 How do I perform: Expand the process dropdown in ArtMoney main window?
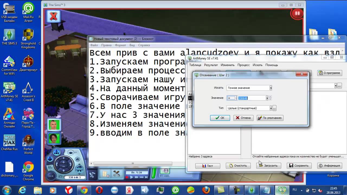click(335, 86)
